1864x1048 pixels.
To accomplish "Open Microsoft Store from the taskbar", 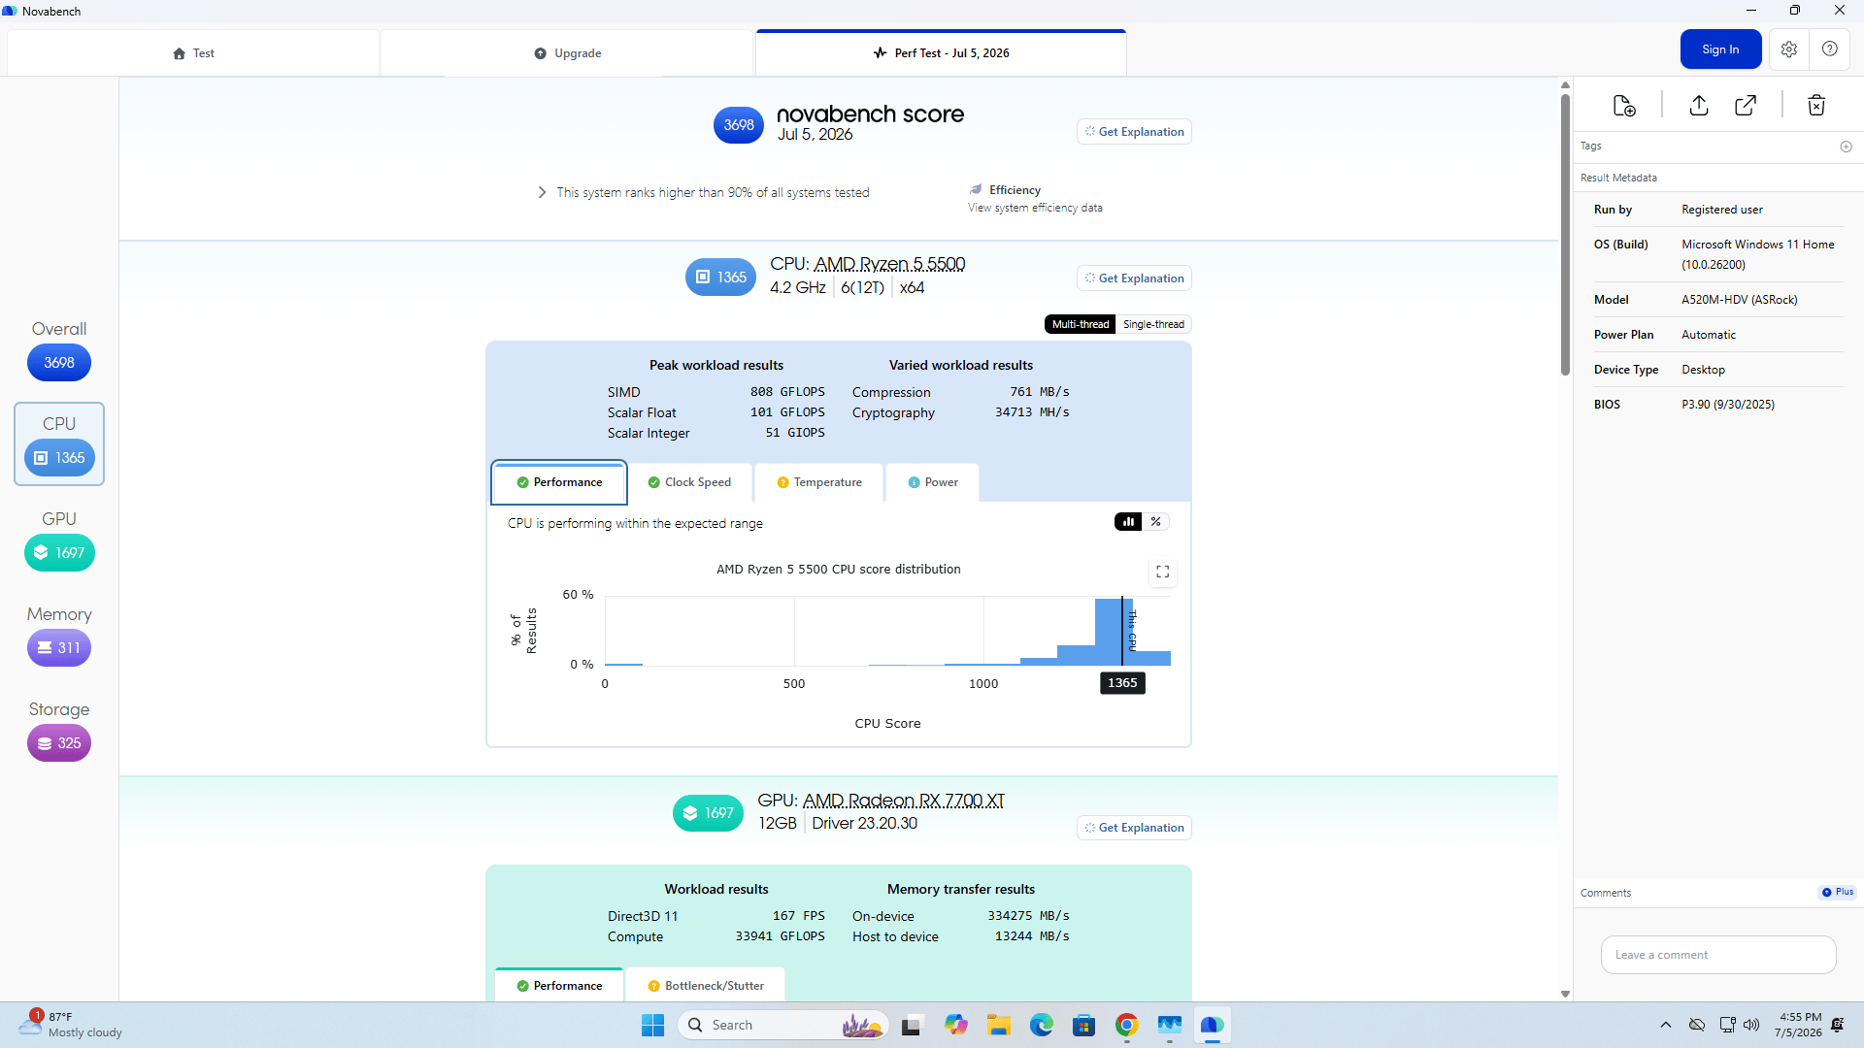I will coord(1084,1025).
